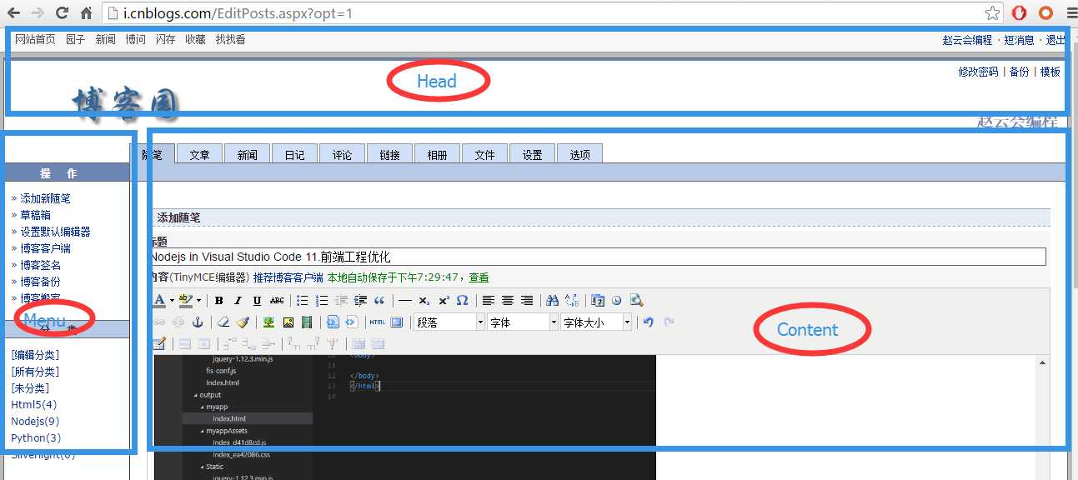Click 推荐博客客户端 link above the editor
The width and height of the screenshot is (1078, 480).
click(288, 277)
